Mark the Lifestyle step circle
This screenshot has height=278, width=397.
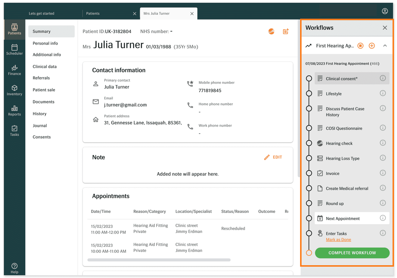[309, 93]
